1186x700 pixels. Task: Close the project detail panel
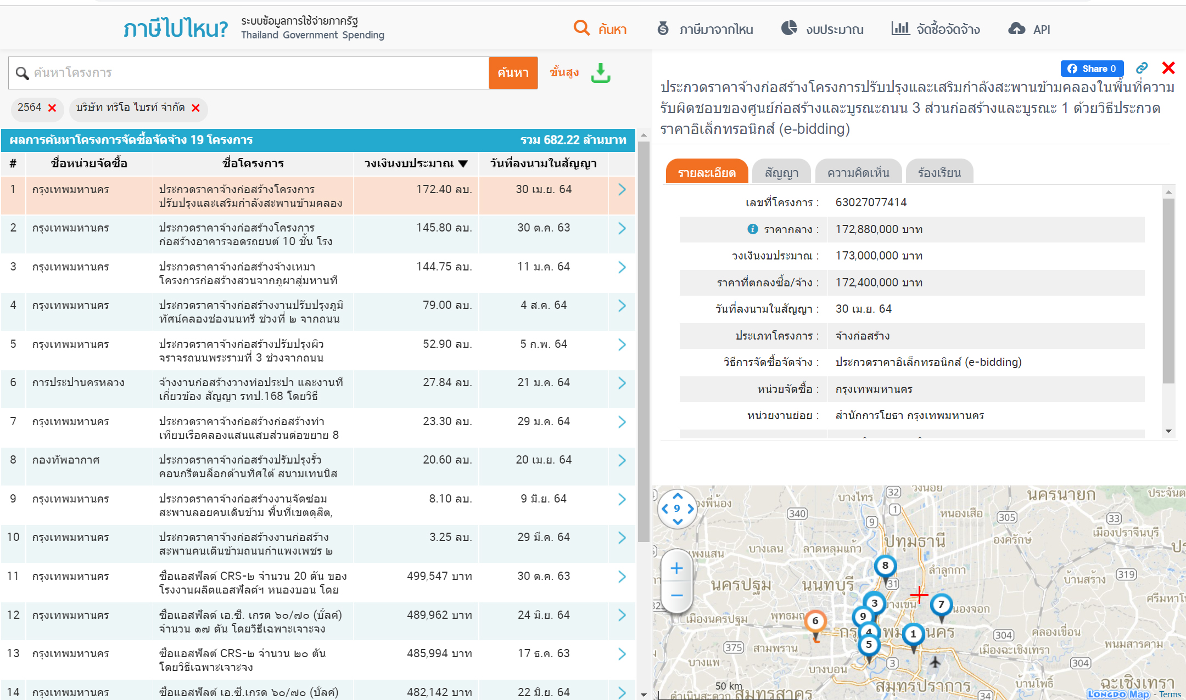point(1168,68)
